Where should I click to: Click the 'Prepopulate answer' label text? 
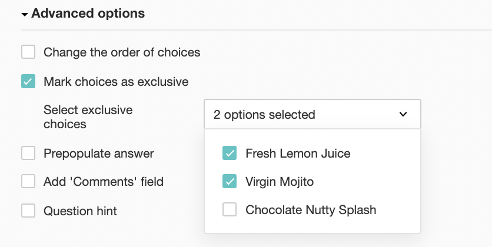point(99,153)
